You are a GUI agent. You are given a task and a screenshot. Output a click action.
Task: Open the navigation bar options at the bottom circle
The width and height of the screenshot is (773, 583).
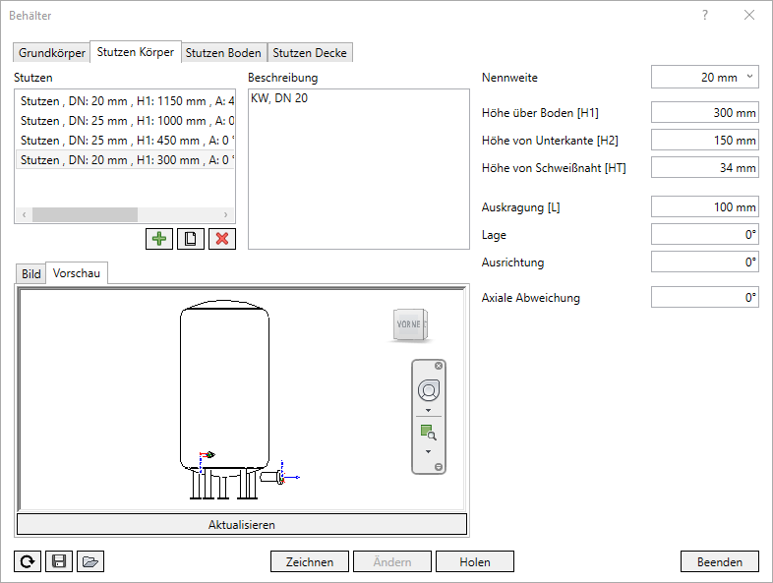(439, 467)
